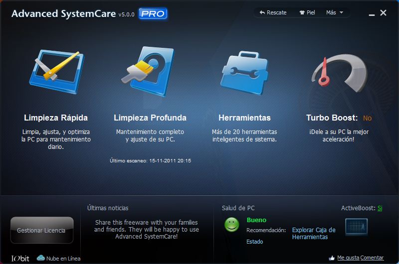Open the Piel skin options

point(307,12)
